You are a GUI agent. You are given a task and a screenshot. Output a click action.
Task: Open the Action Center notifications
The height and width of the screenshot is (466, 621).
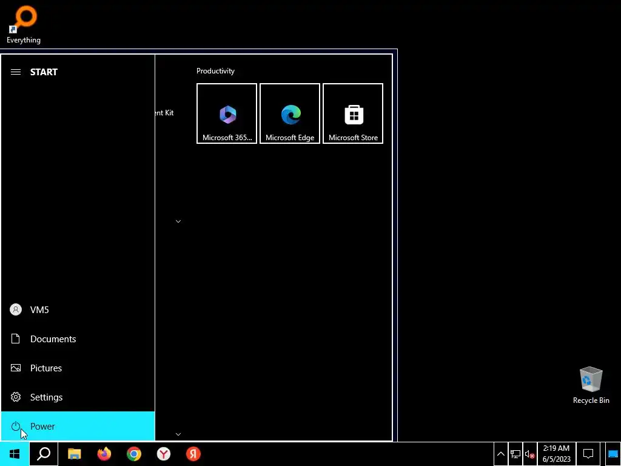(x=588, y=454)
